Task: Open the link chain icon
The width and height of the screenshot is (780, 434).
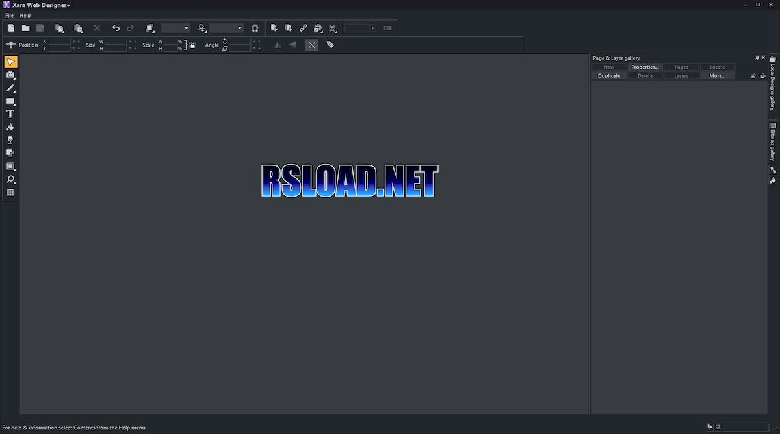Action: pyautogui.click(x=303, y=28)
